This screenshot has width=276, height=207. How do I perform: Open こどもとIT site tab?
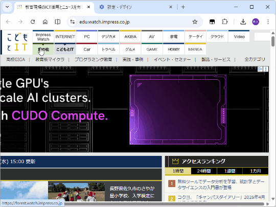click(65, 49)
